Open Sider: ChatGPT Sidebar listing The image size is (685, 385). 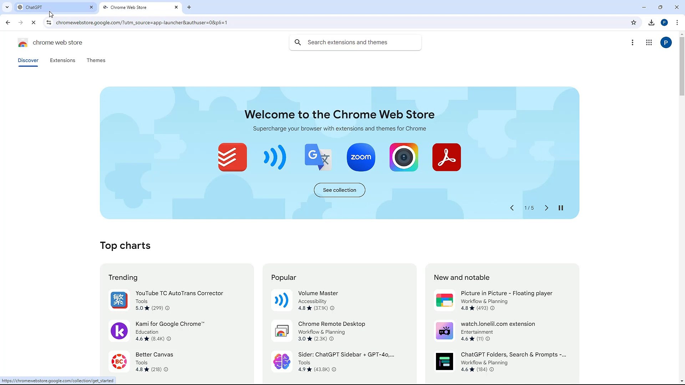coord(345,354)
